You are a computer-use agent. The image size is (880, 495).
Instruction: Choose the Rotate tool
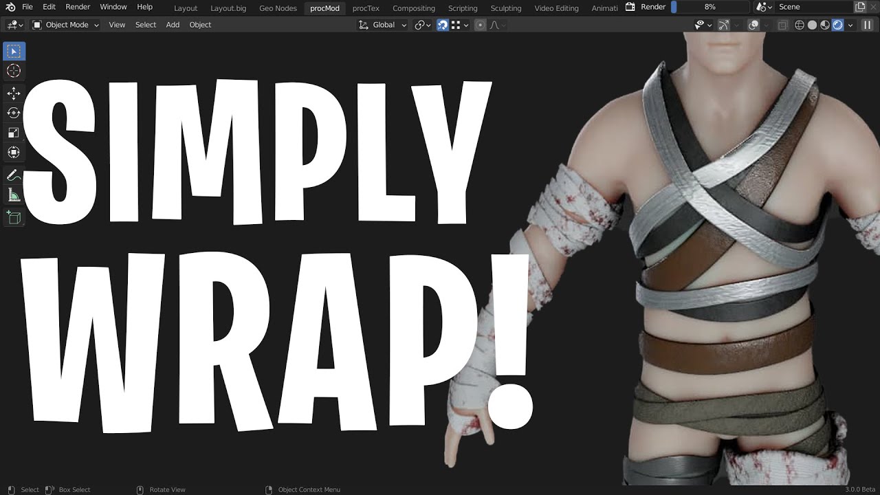14,113
